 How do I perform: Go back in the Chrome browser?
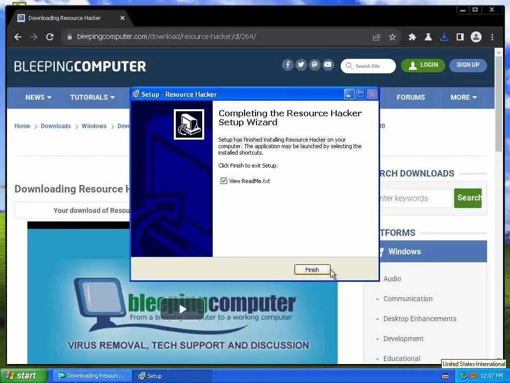[18, 37]
